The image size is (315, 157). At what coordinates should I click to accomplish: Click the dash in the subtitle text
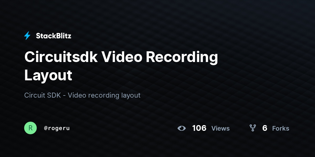tap(64, 96)
